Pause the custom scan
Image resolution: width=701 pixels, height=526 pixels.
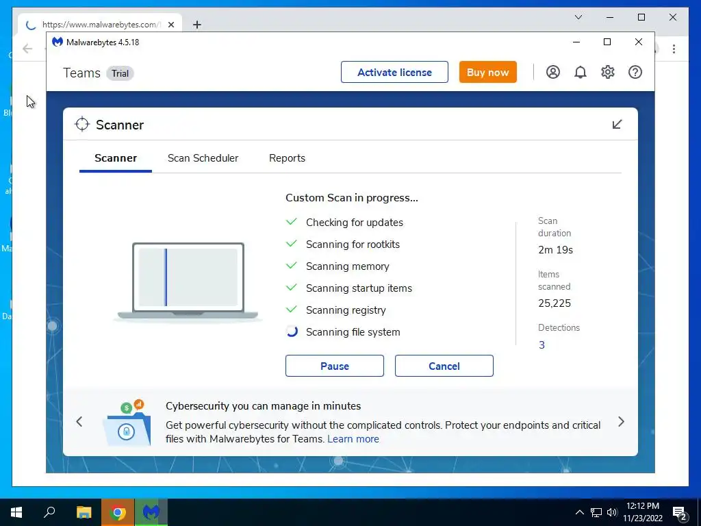coord(334,366)
